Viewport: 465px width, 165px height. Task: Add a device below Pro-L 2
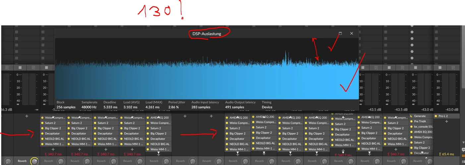point(446,121)
